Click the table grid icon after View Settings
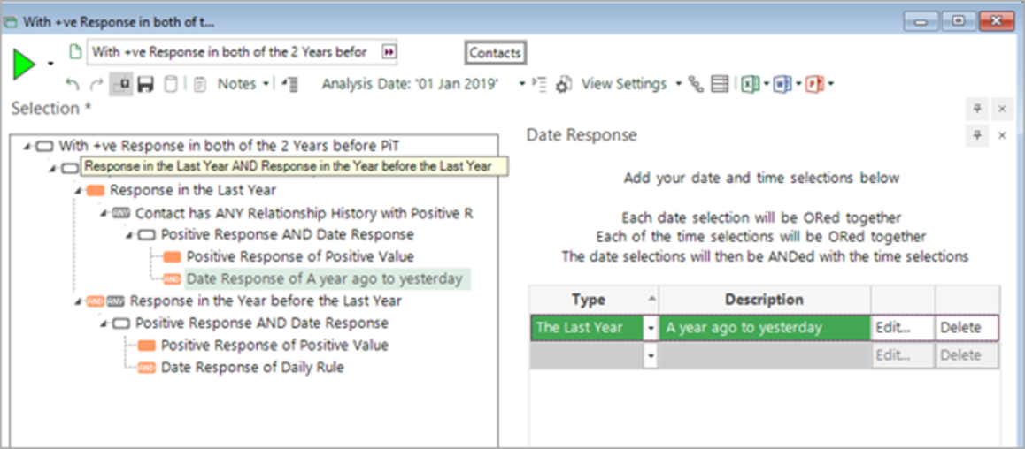1025x449 pixels. coord(720,84)
